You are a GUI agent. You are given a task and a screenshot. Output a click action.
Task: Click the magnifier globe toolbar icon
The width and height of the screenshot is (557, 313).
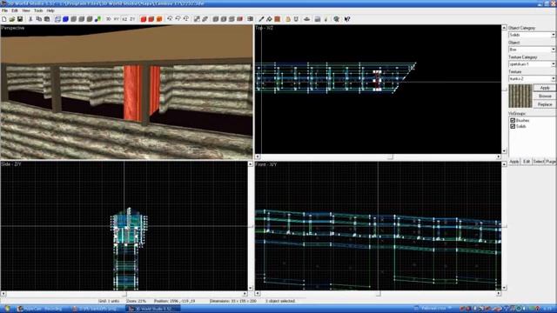[x=336, y=19]
